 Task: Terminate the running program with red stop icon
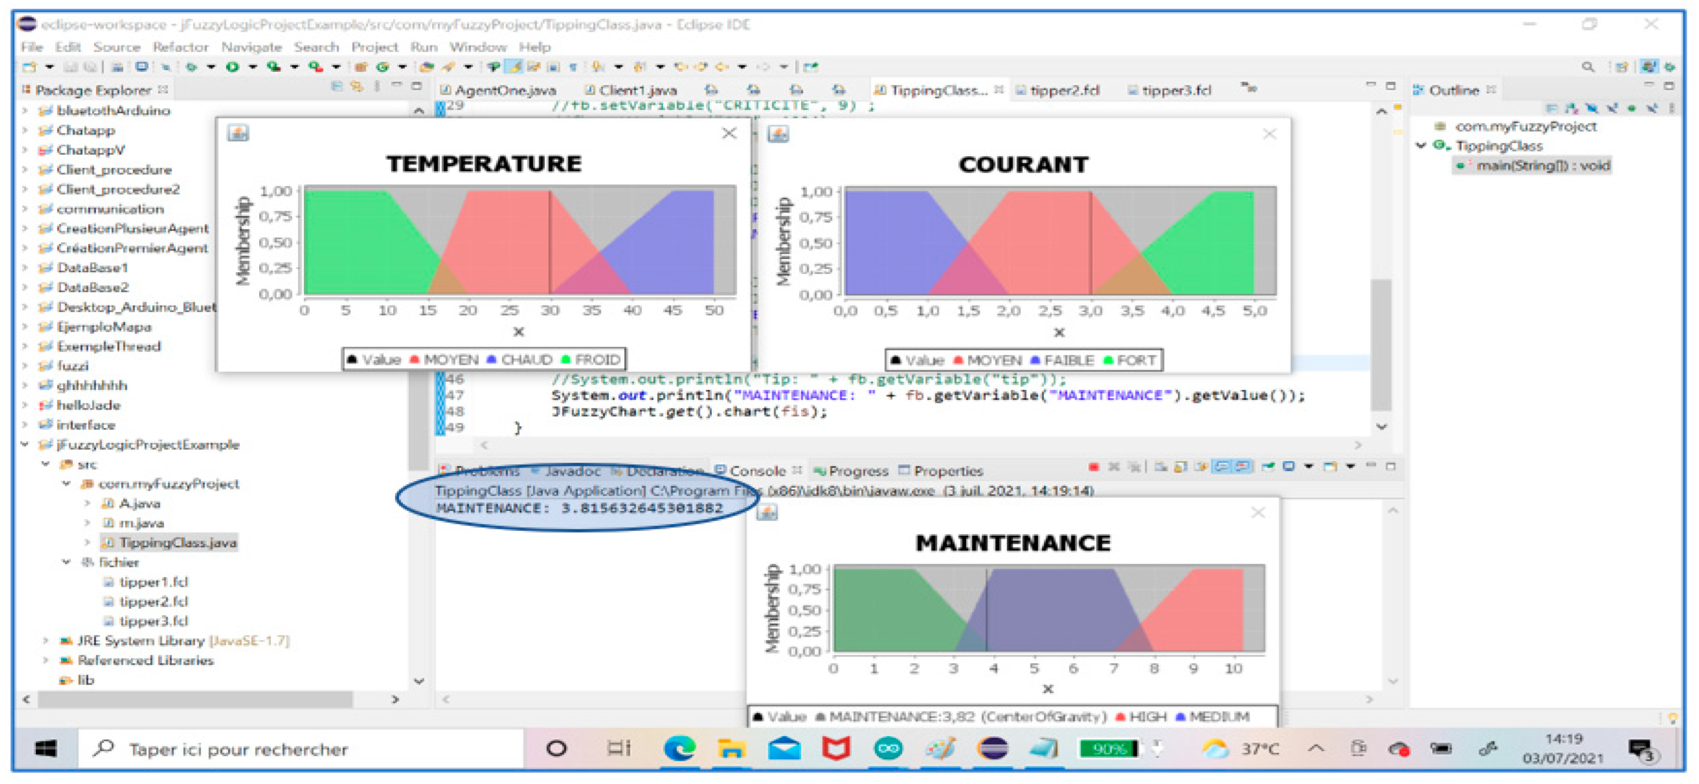pos(1093,467)
